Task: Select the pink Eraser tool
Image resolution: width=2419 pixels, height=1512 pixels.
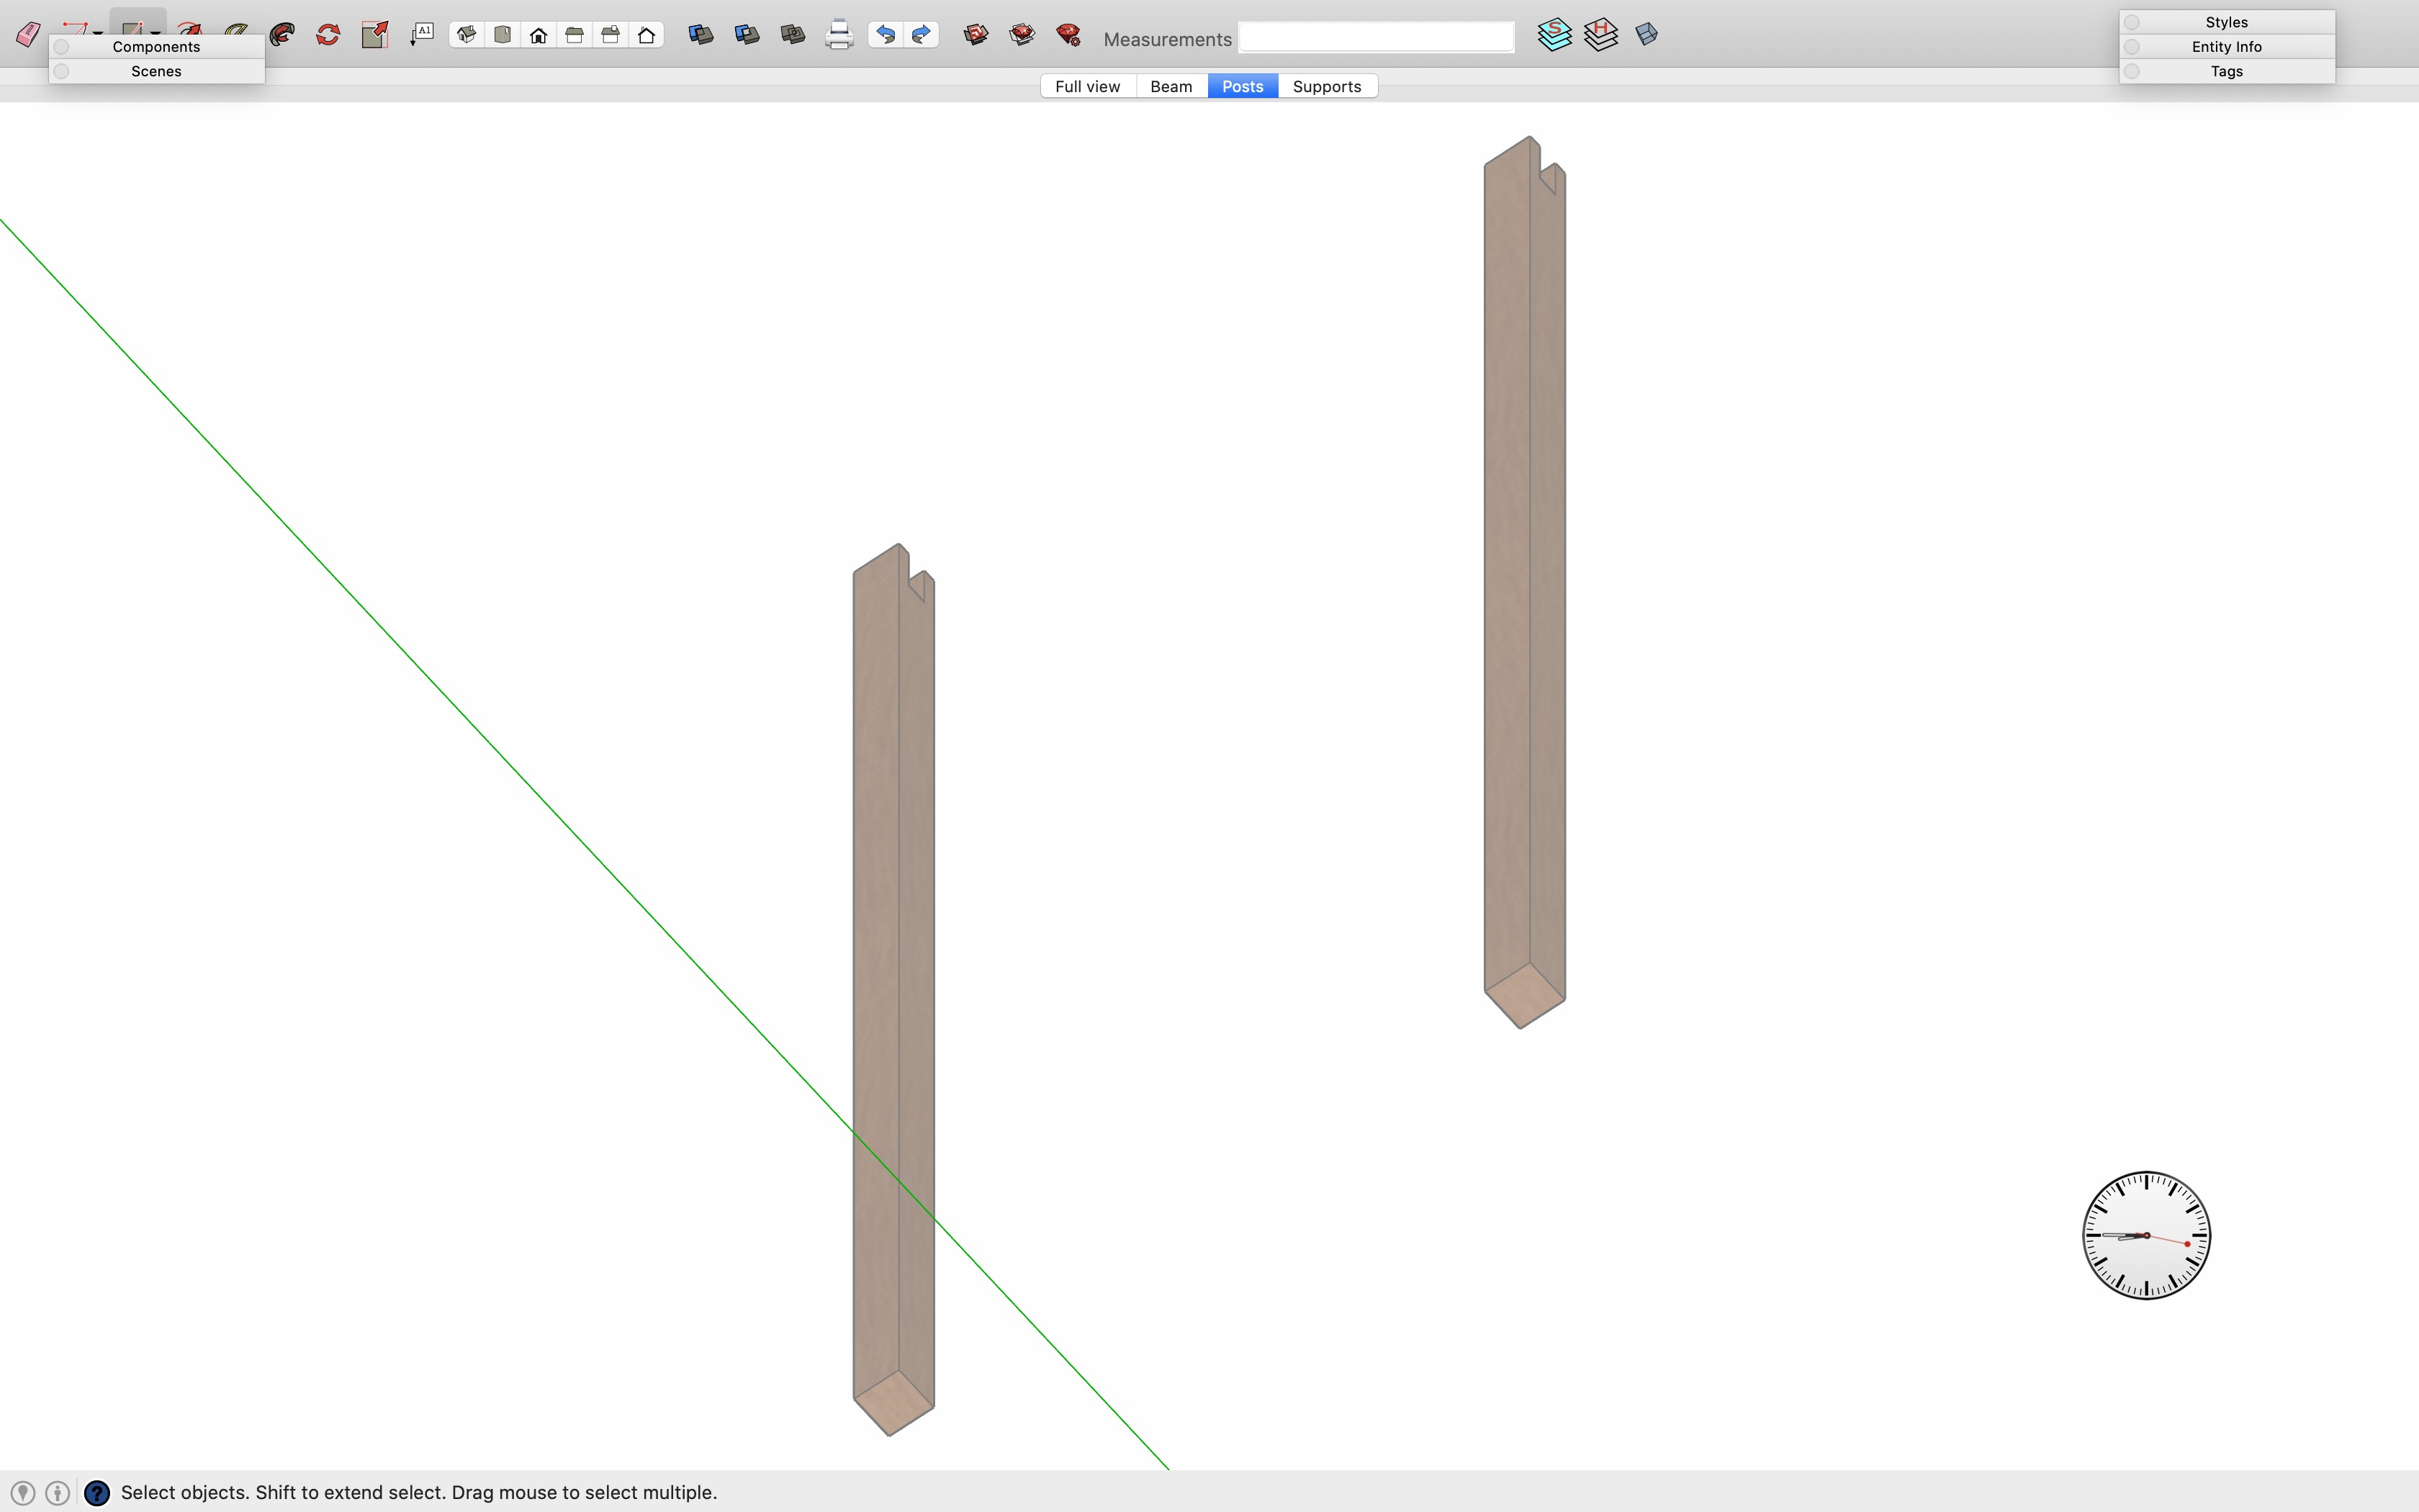Action: coord(28,35)
